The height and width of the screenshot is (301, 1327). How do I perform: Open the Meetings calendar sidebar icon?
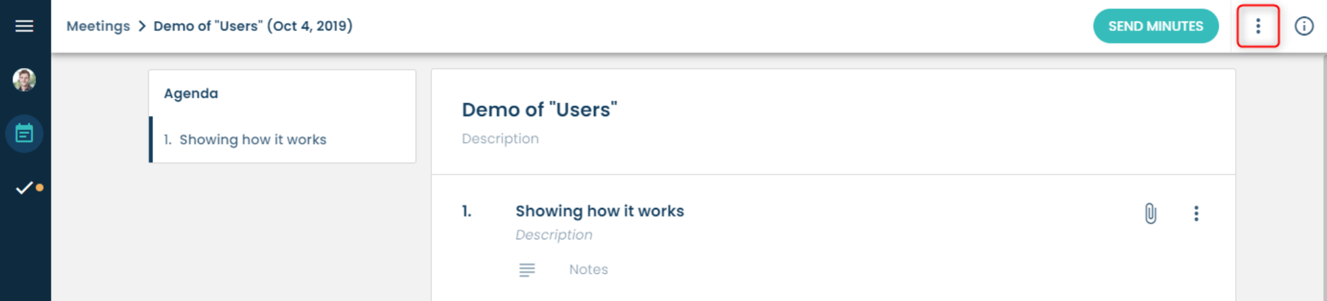24,134
